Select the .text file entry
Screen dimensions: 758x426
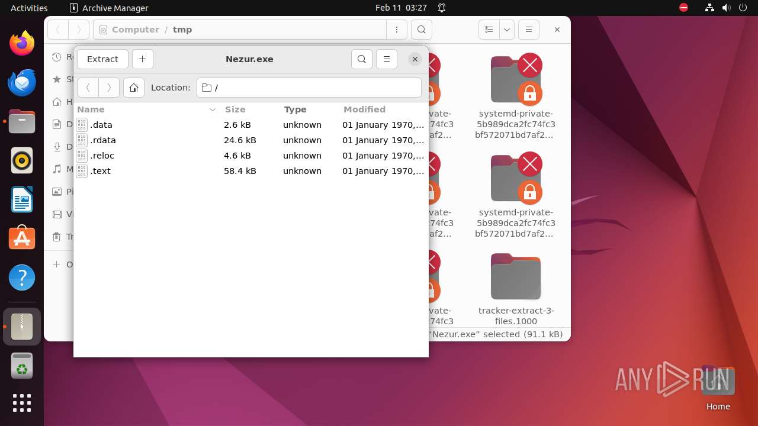tap(250, 171)
